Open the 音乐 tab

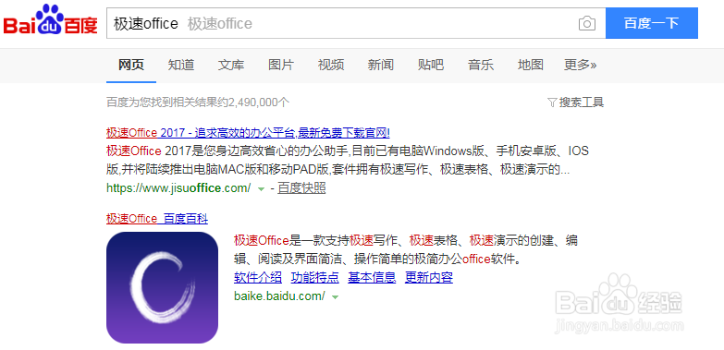point(481,65)
